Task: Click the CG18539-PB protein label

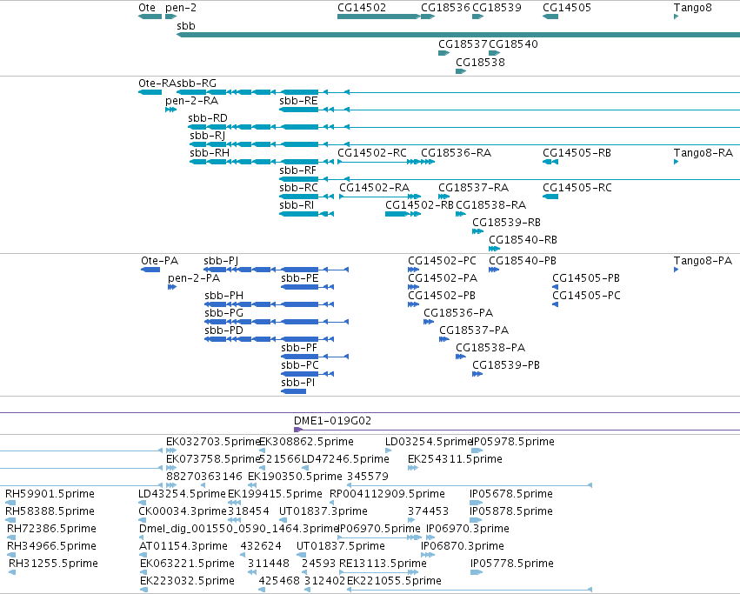Action: coord(506,365)
